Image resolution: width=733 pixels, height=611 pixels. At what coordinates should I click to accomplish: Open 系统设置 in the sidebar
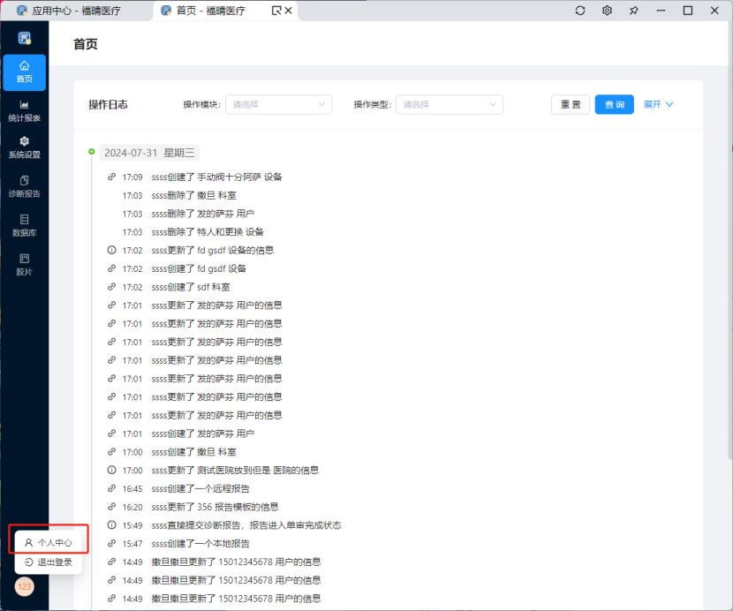coord(24,147)
